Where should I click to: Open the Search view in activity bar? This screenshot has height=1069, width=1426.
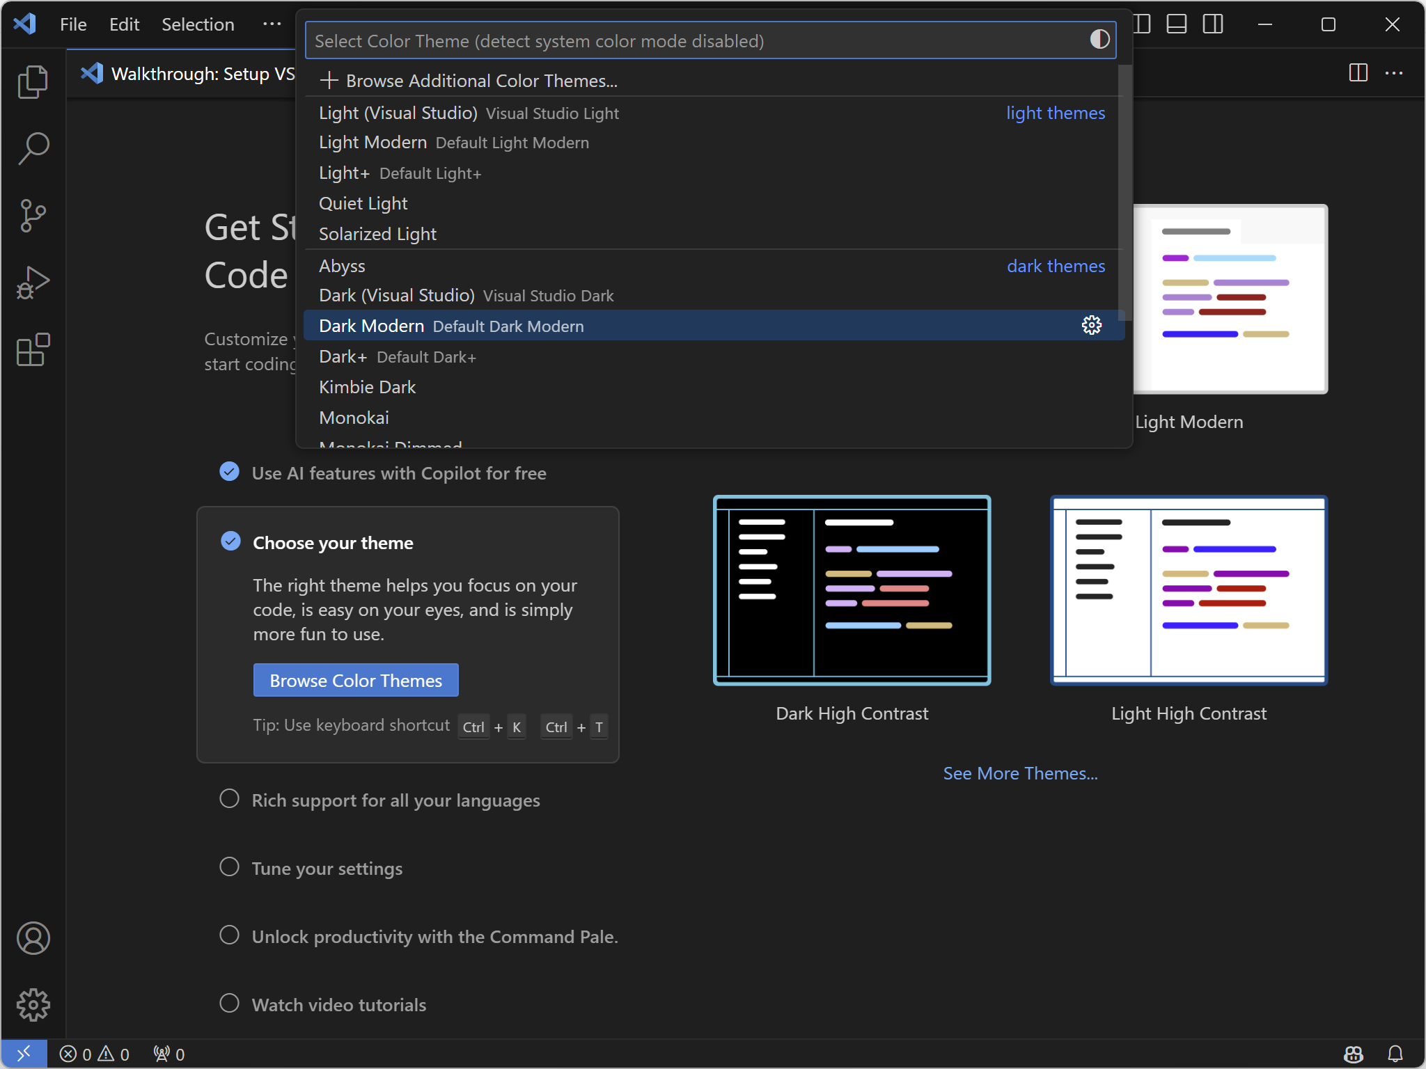[x=33, y=148]
